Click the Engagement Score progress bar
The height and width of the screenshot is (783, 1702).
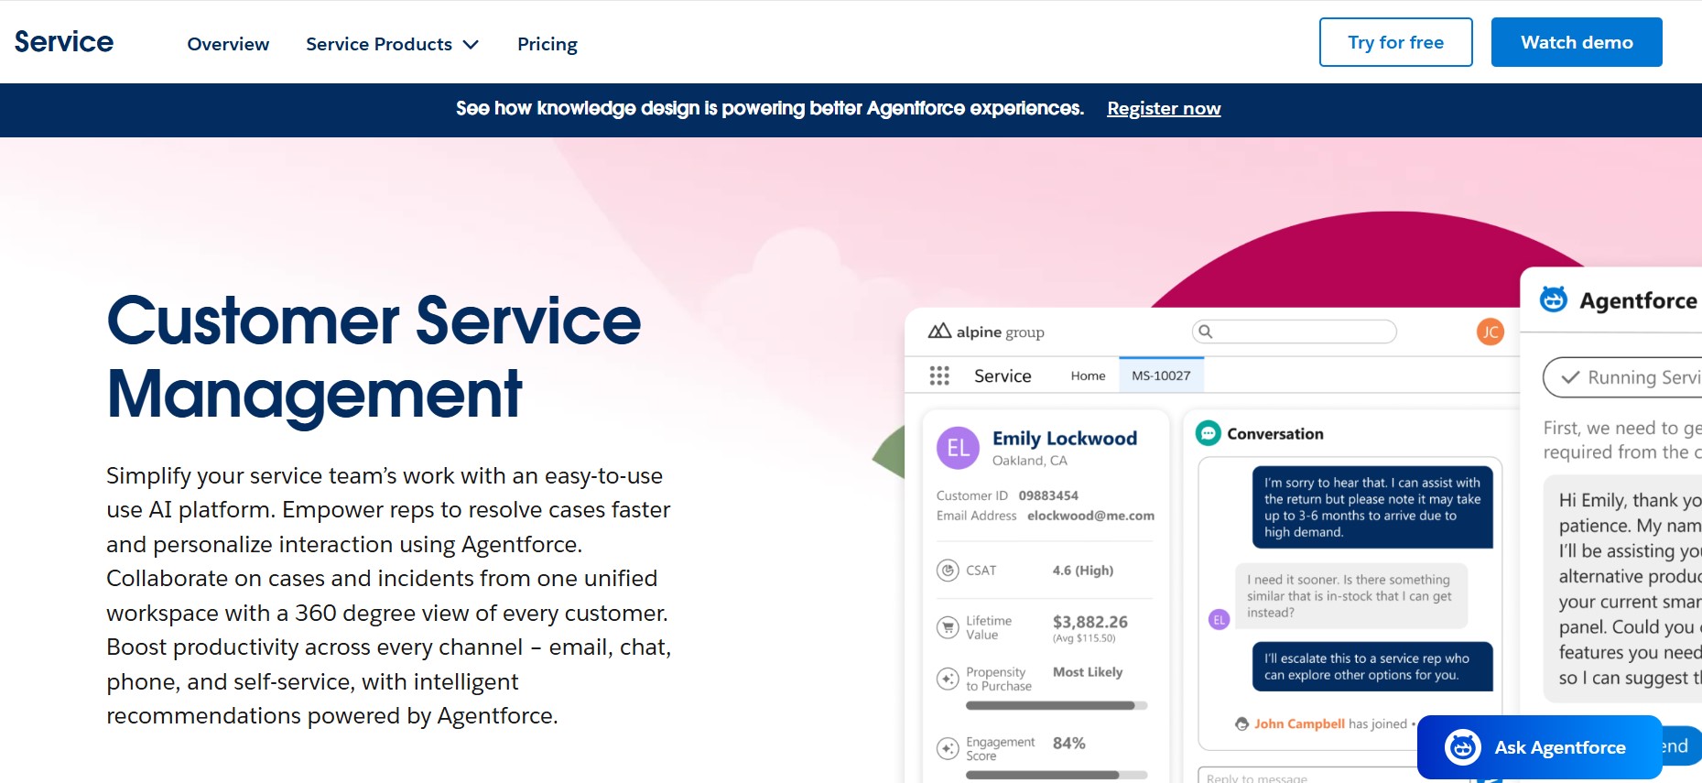1057,775
